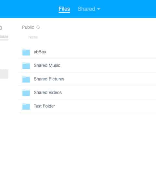
Task: Click the gray button in left sidebar
Action: pos(4,74)
